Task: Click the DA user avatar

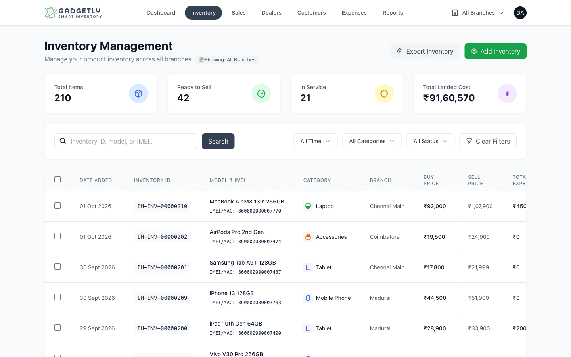Action: pyautogui.click(x=520, y=13)
